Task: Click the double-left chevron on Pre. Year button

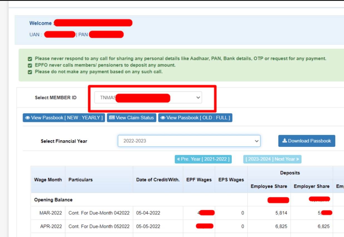Action: coord(179,159)
